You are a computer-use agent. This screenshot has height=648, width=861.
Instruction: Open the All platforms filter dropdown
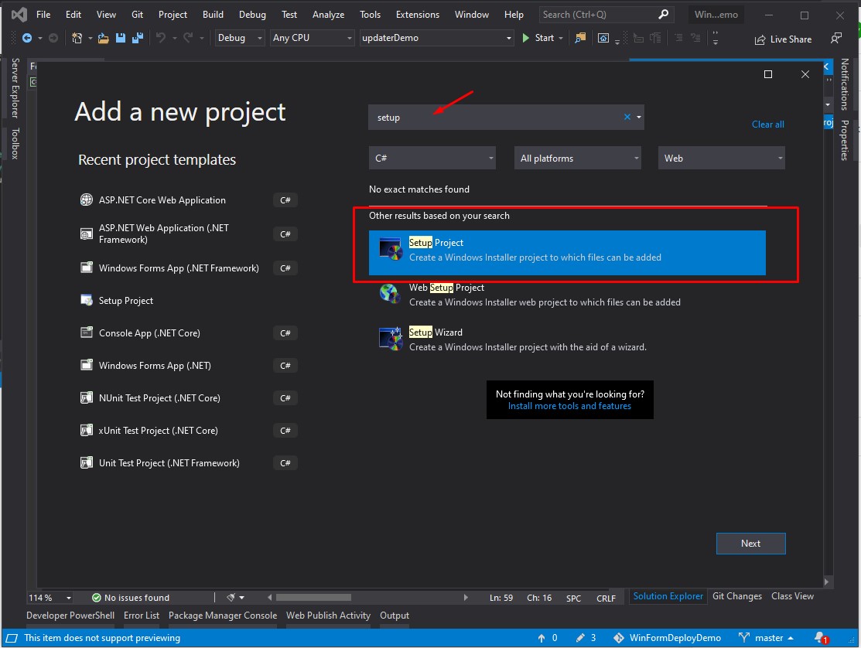pyautogui.click(x=578, y=159)
